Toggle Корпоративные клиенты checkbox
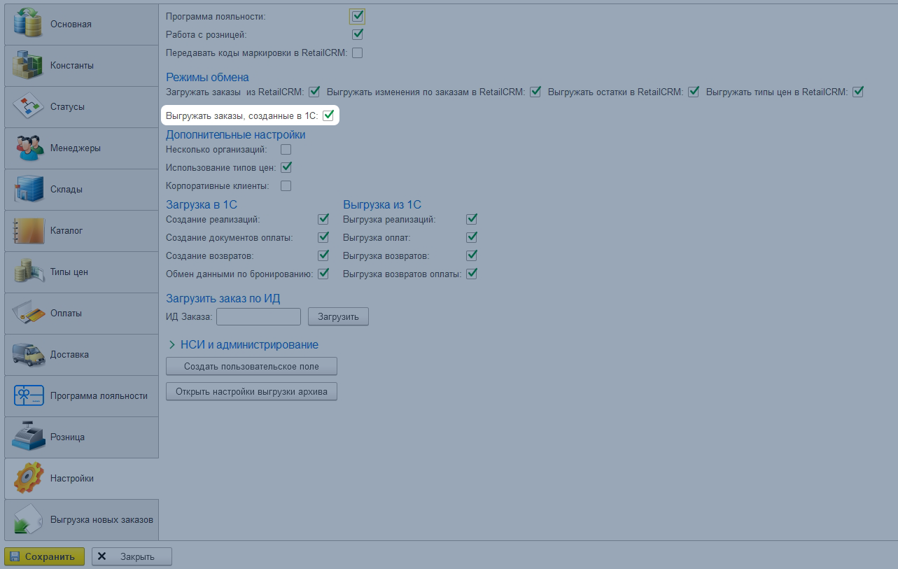This screenshot has height=569, width=898. coord(286,186)
